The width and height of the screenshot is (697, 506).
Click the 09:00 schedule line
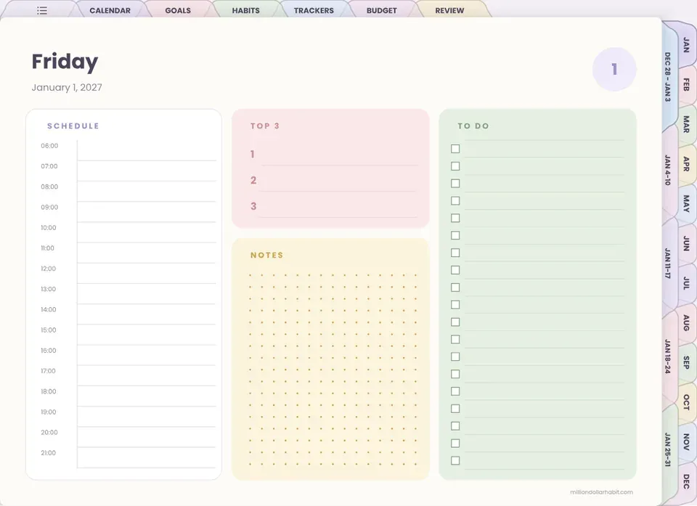click(x=147, y=212)
